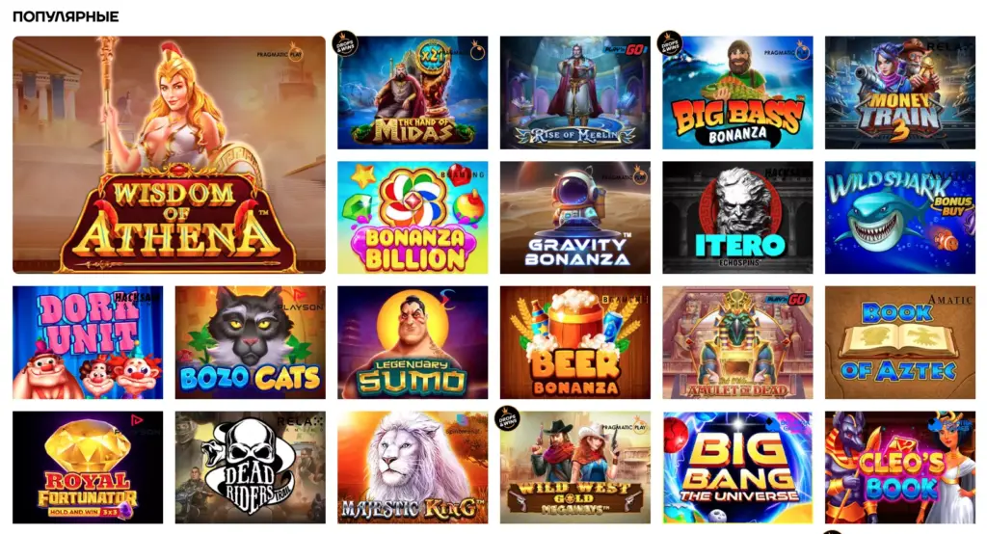
Task: Open the Rise of Merlin game
Action: [574, 93]
